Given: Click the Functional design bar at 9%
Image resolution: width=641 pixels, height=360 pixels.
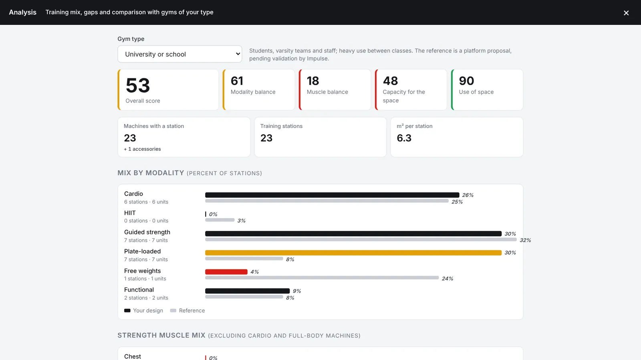Looking at the screenshot, I should pyautogui.click(x=247, y=291).
